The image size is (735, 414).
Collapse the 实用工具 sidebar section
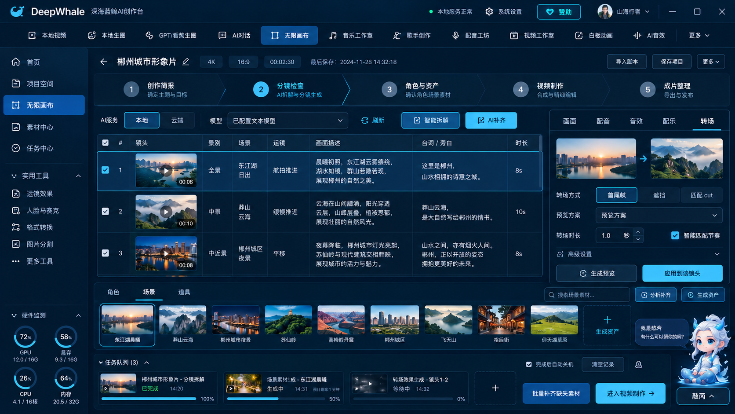point(78,176)
